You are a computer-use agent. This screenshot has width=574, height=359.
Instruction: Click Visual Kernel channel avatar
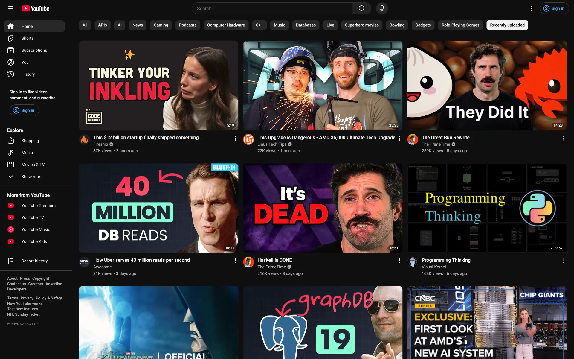click(413, 262)
